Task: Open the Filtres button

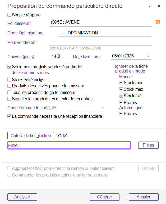Action: tap(148, 145)
